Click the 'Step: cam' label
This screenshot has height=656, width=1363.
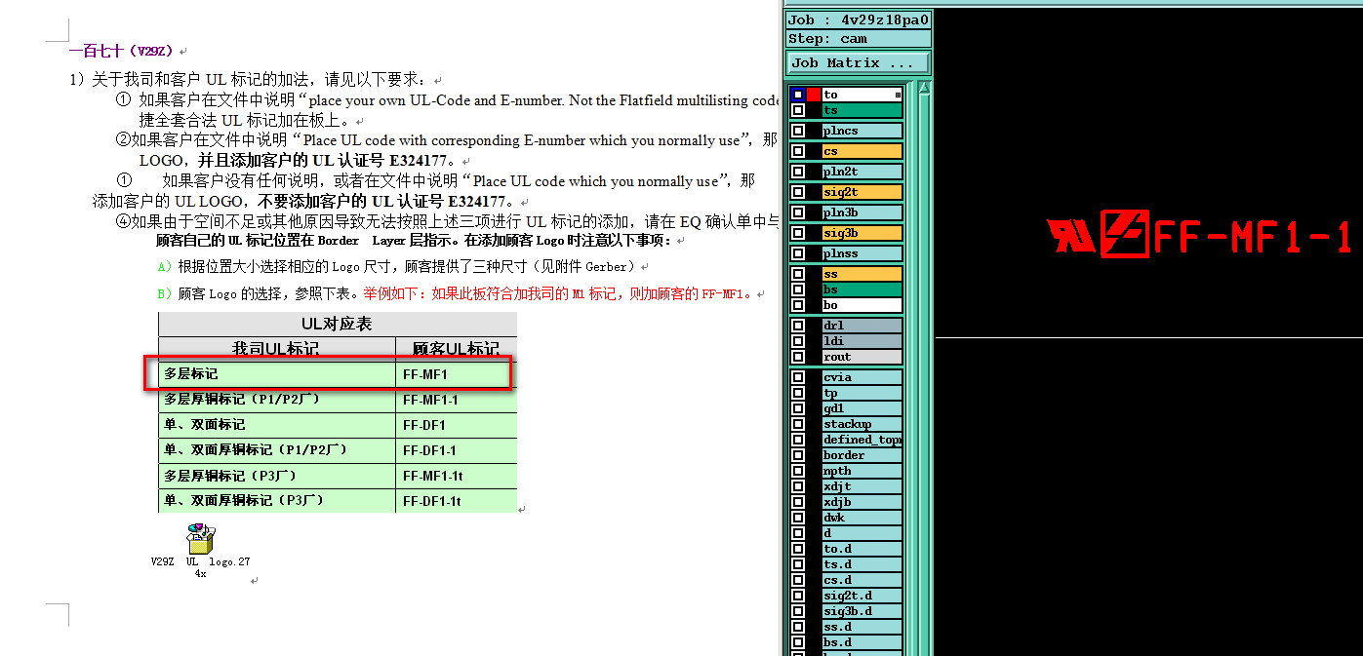coord(859,39)
